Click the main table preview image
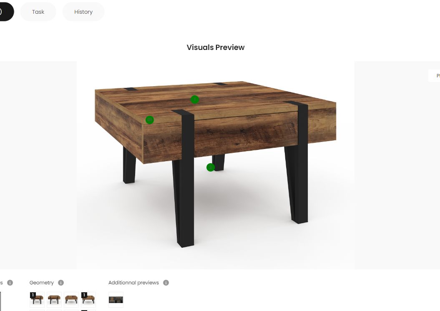 tap(216, 165)
